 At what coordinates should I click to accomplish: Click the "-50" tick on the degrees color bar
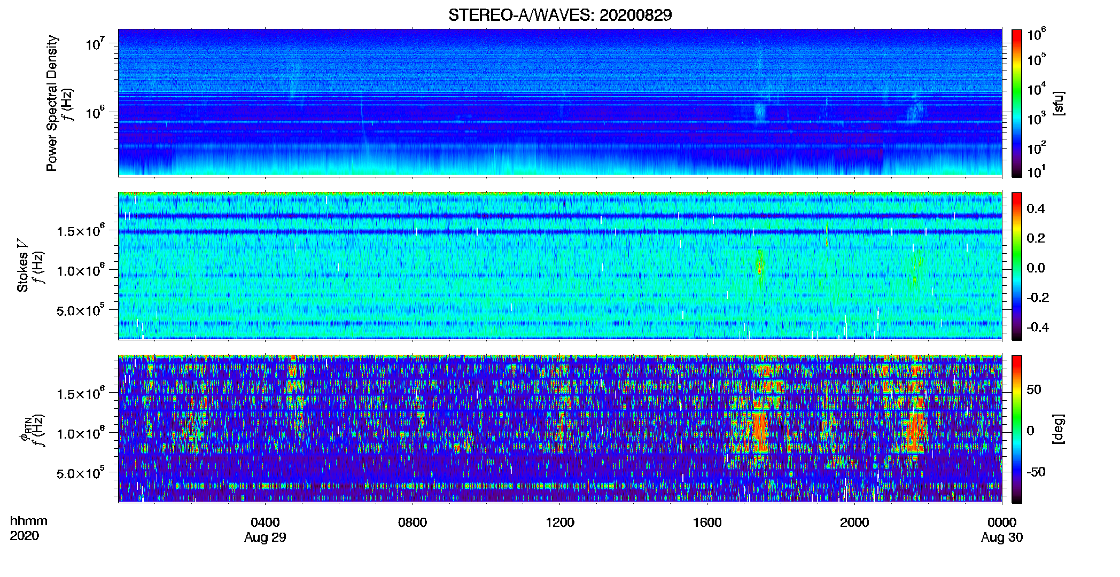[x=1036, y=472]
